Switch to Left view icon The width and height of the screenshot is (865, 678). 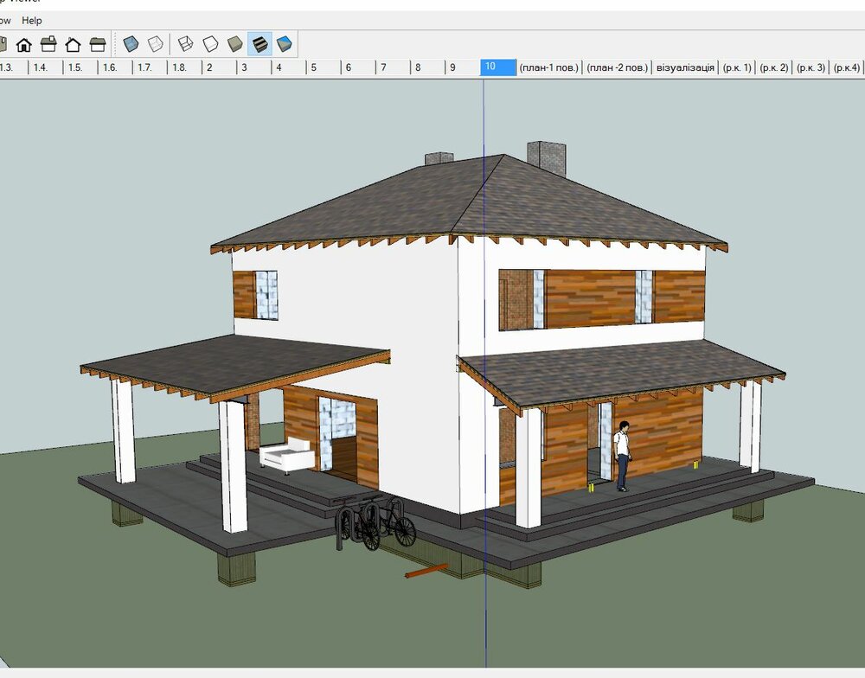pos(98,44)
